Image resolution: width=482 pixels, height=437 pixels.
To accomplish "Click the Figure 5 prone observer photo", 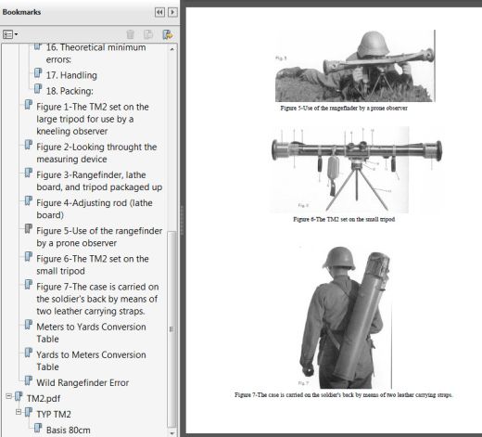I will 355,66.
